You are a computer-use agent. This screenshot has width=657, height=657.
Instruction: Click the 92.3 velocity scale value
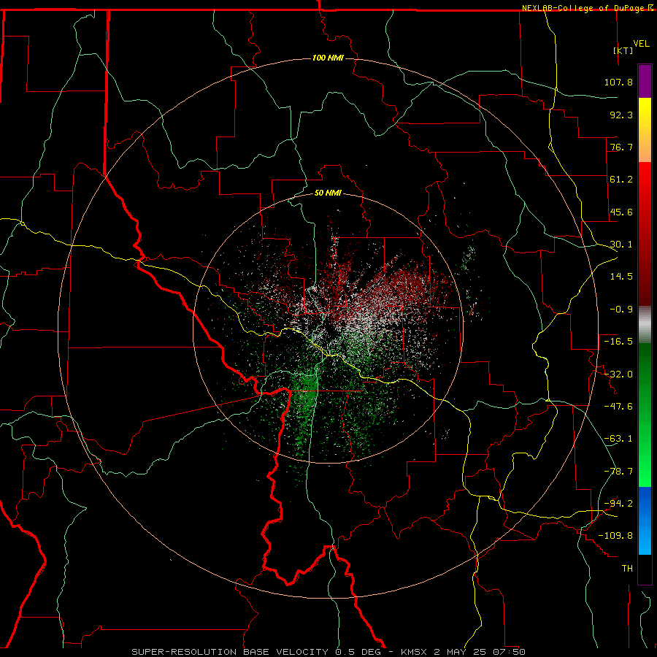621,115
